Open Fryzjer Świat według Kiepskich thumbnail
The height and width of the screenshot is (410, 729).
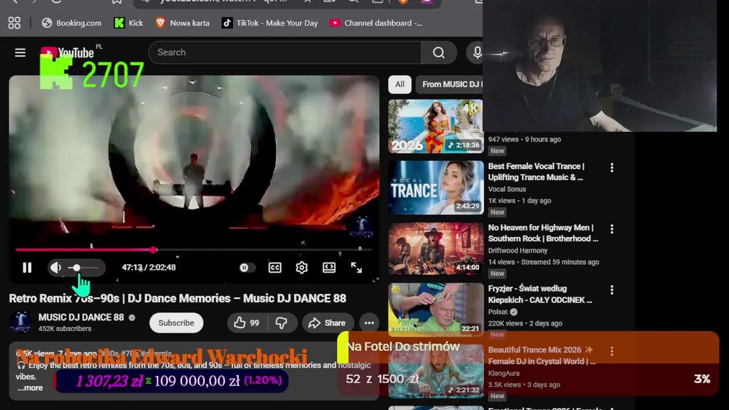(436, 310)
